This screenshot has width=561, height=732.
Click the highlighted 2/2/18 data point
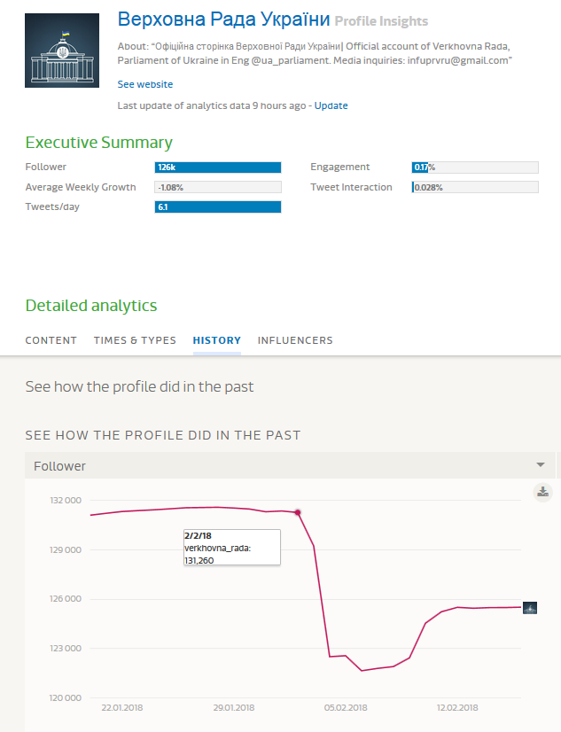(x=298, y=512)
